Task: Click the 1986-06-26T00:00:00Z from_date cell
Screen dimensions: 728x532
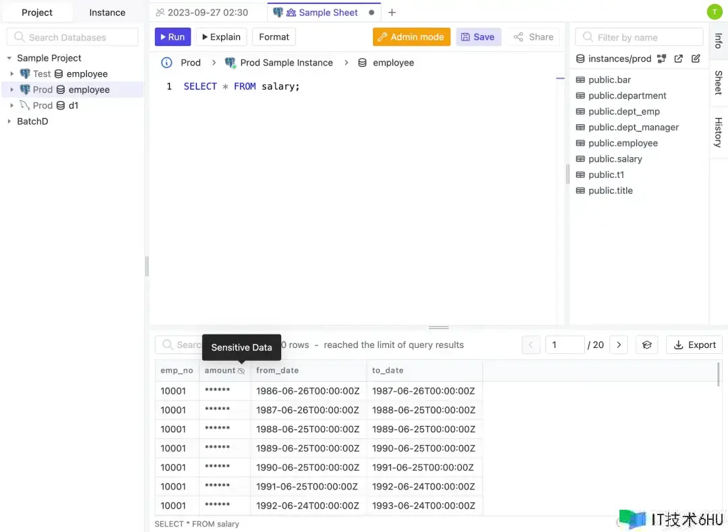Action: pos(308,391)
